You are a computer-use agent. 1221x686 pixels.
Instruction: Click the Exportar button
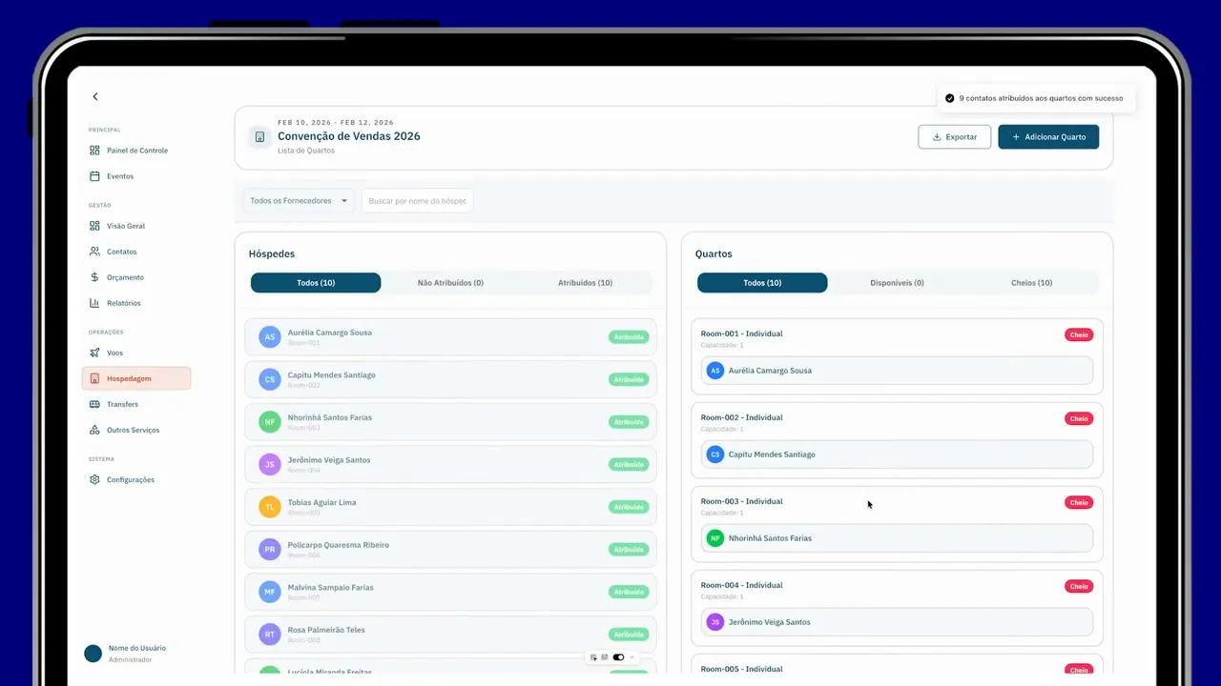coord(955,137)
